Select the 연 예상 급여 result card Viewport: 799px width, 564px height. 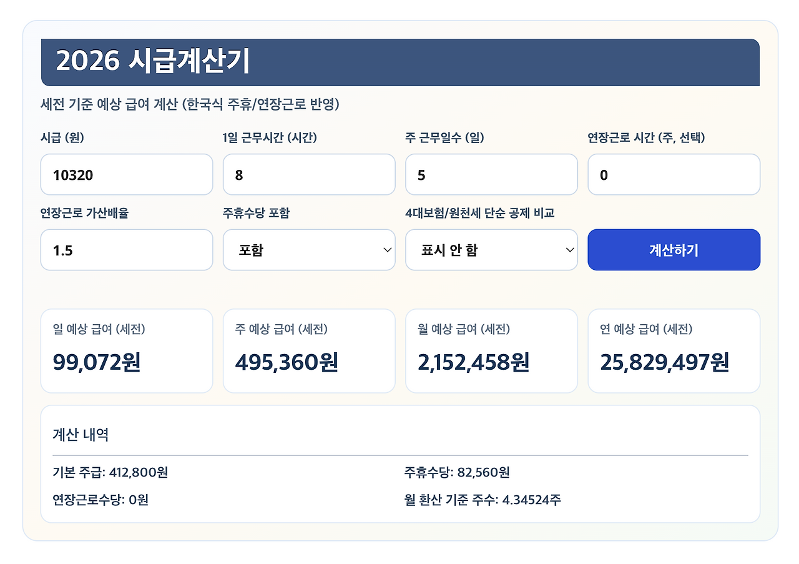click(674, 350)
